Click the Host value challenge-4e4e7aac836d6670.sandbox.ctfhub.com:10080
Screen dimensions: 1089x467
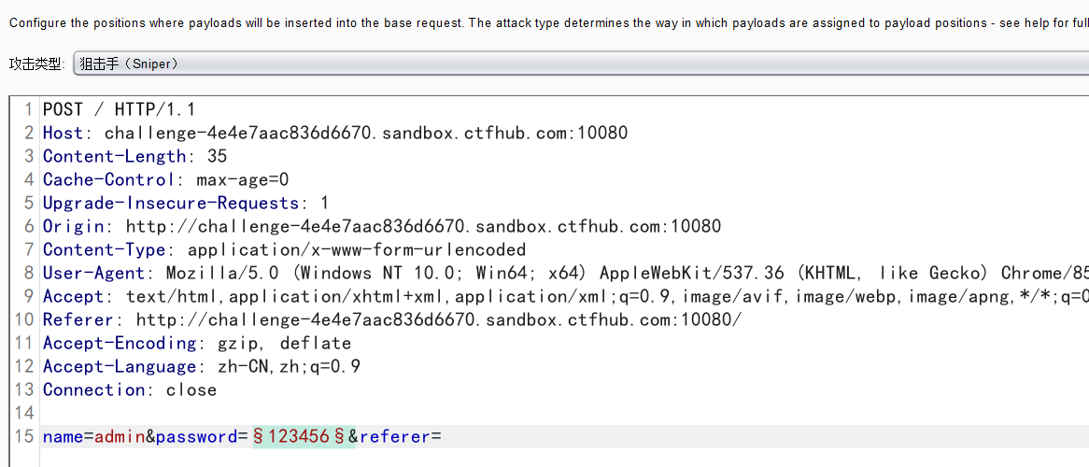[x=366, y=133]
